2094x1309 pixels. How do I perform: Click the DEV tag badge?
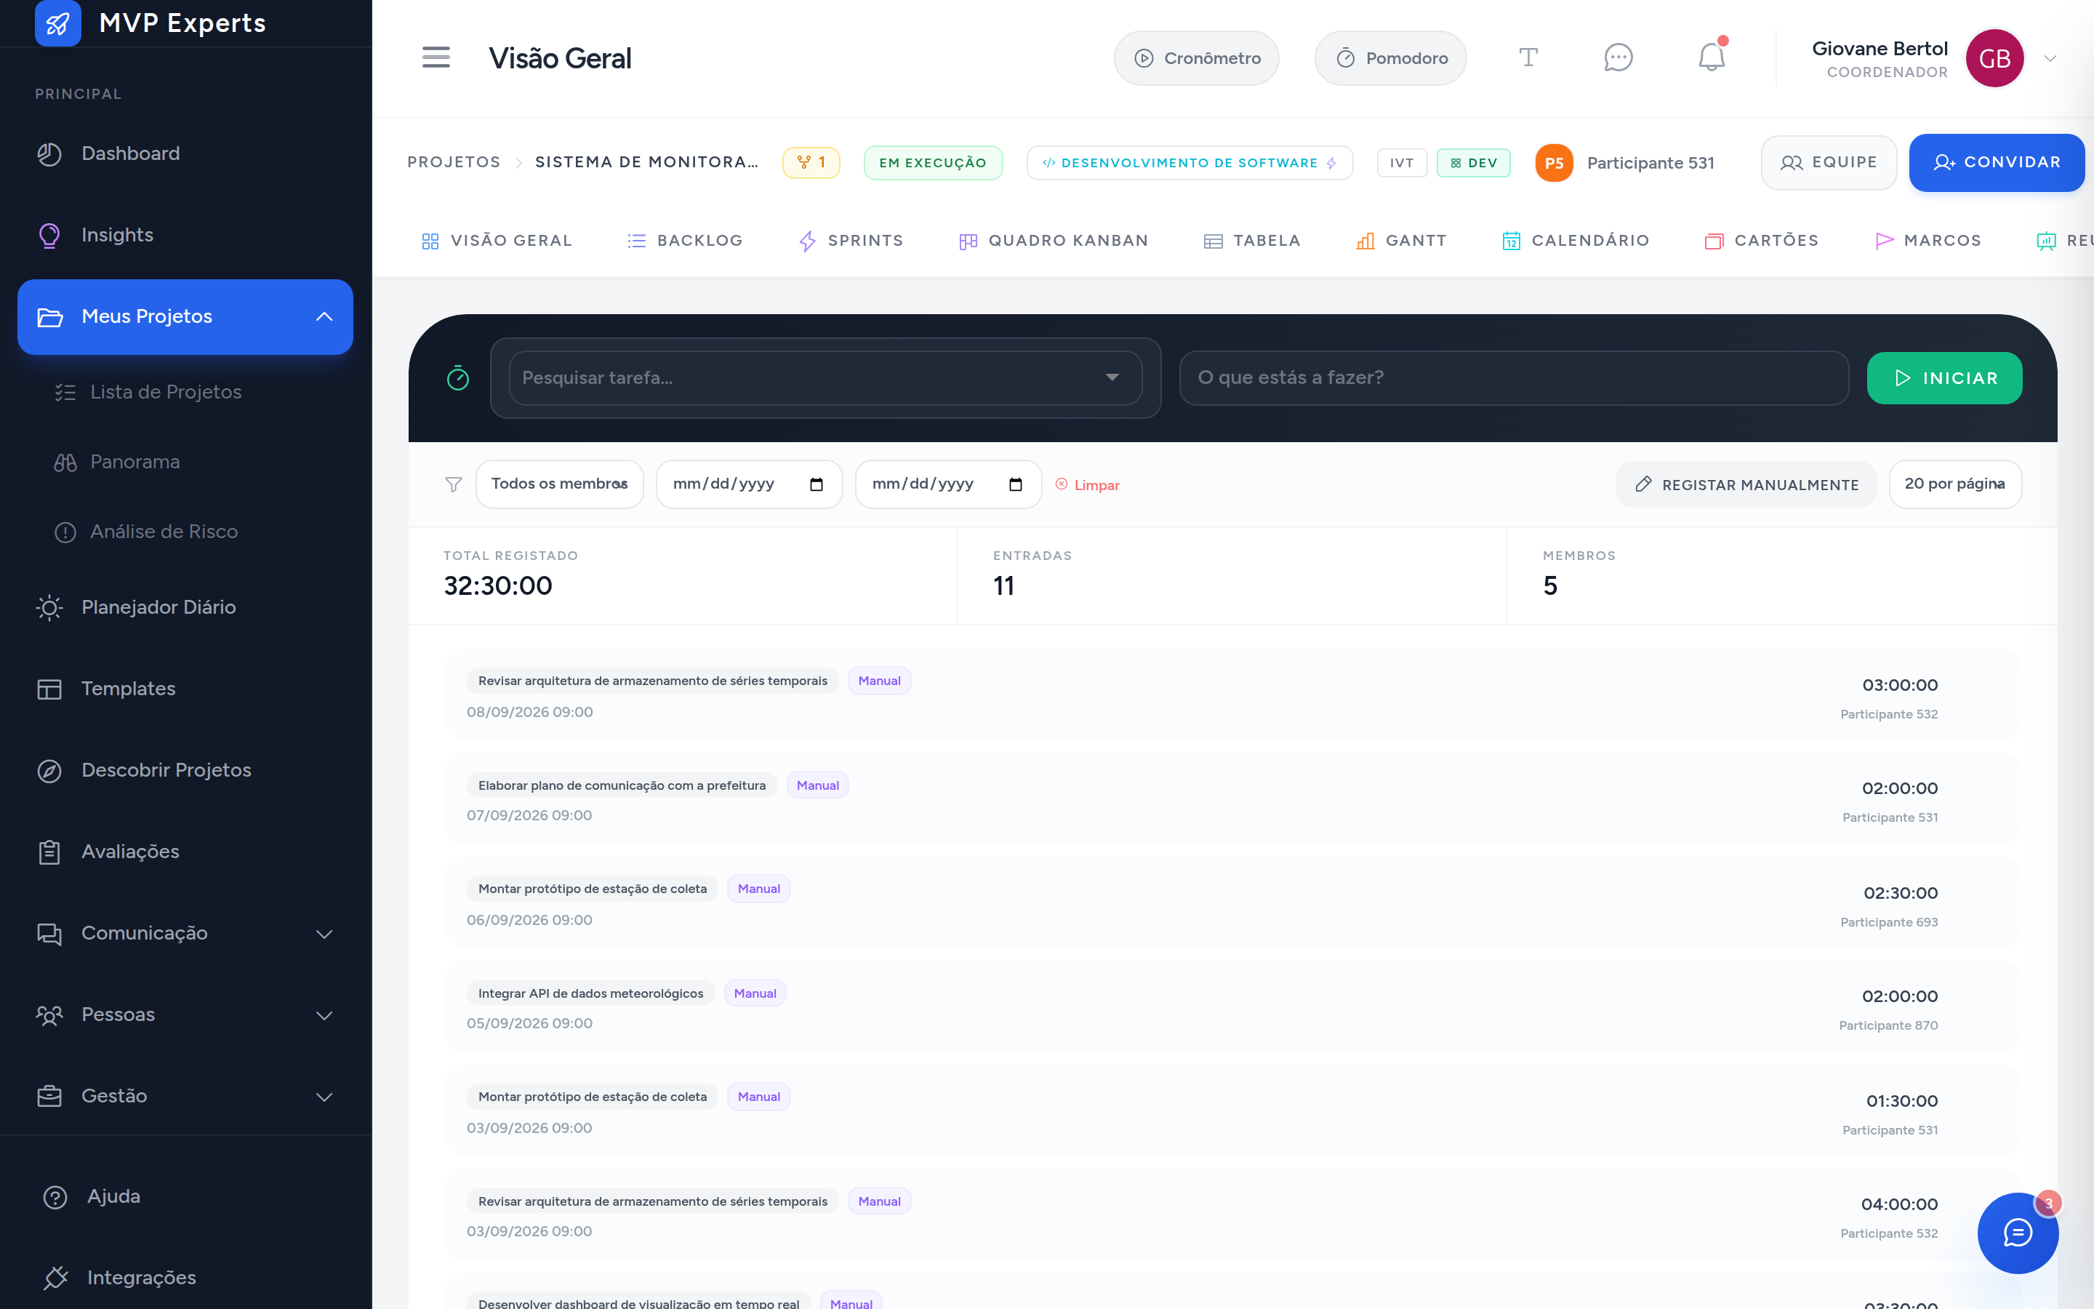(x=1474, y=163)
